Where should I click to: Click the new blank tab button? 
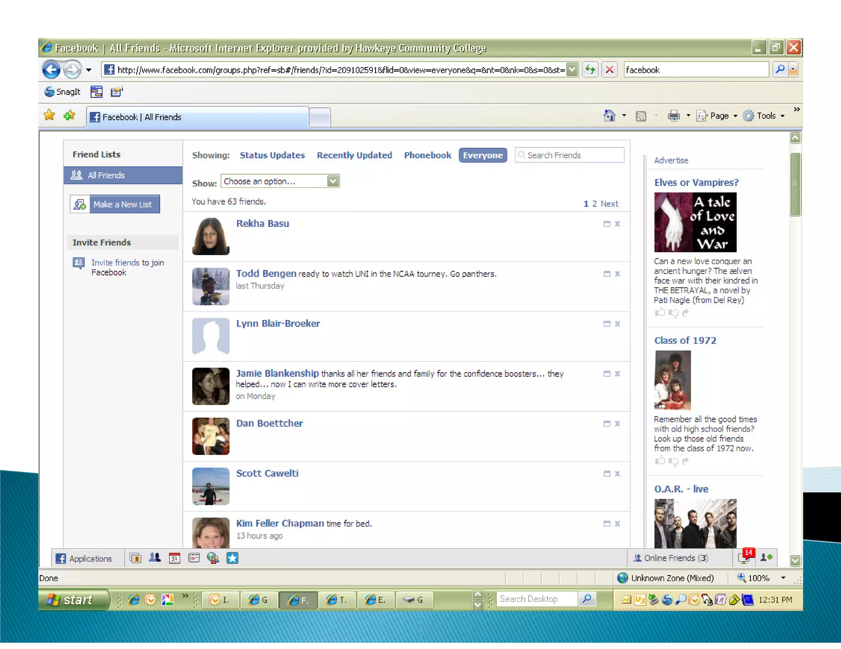[x=320, y=117]
